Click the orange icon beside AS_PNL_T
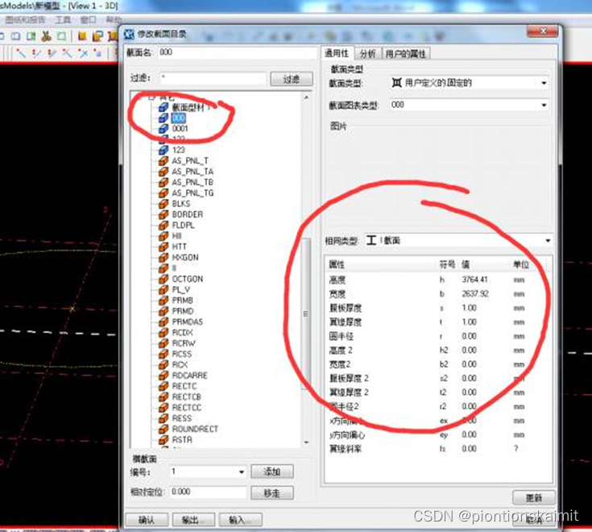 point(163,160)
